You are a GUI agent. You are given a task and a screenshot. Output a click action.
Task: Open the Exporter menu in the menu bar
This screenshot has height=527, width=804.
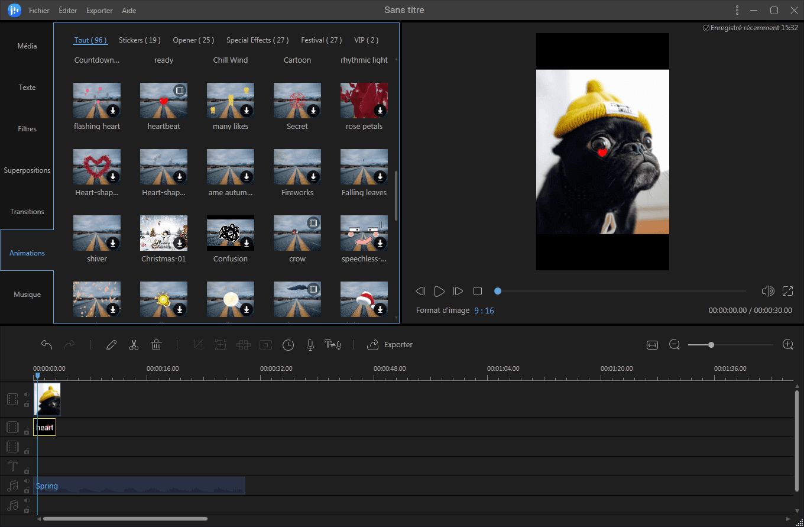[99, 11]
